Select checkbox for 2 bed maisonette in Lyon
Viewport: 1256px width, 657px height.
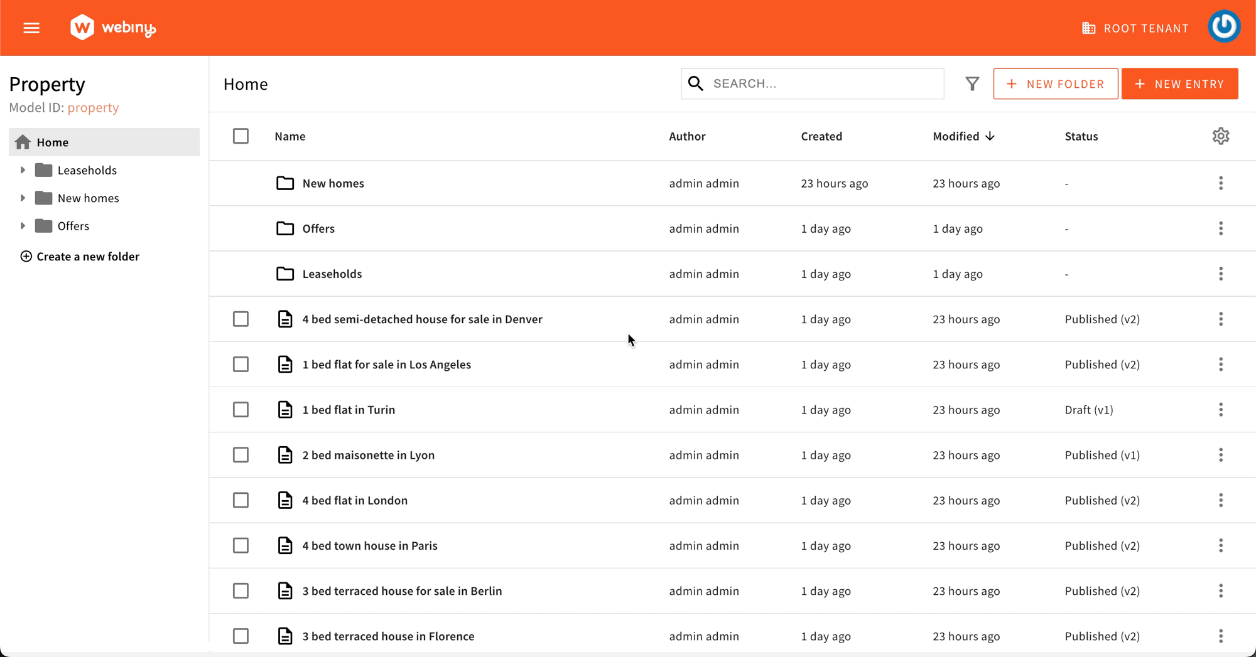[x=241, y=455]
